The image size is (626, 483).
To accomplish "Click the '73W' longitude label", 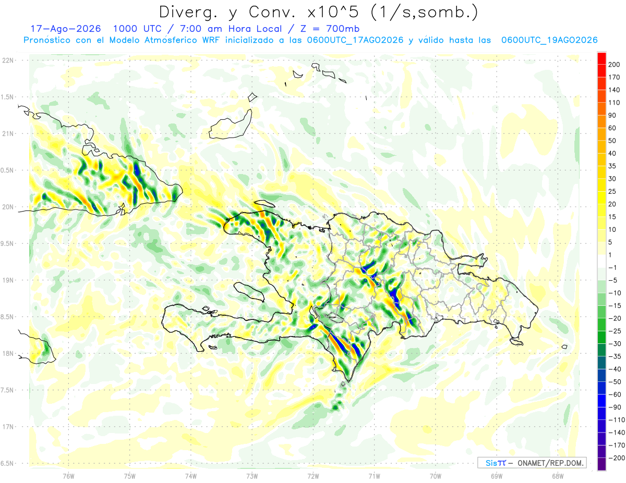I will (x=252, y=476).
